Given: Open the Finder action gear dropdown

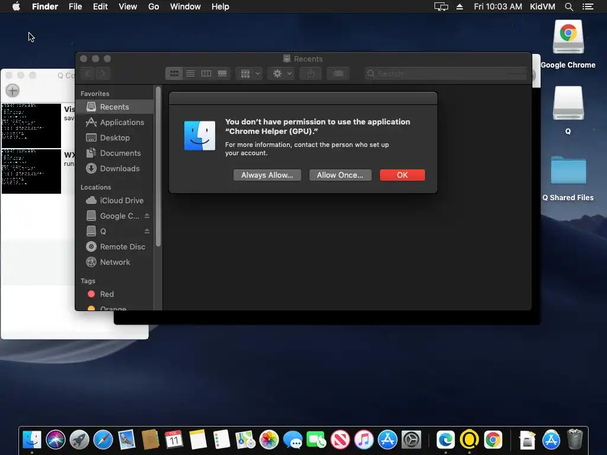Looking at the screenshot, I should (282, 73).
